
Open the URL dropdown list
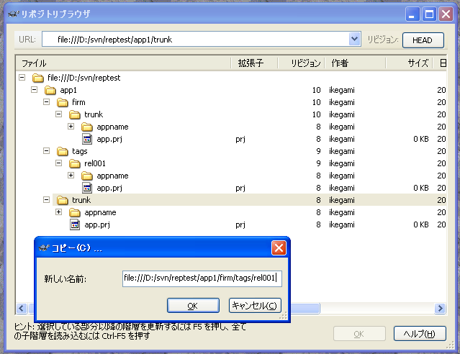(x=354, y=39)
